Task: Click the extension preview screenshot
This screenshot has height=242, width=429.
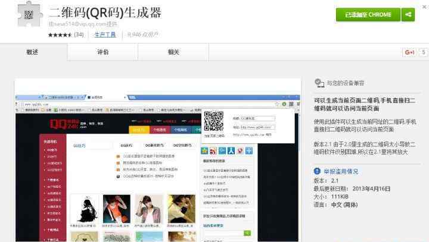Action: tap(158, 160)
